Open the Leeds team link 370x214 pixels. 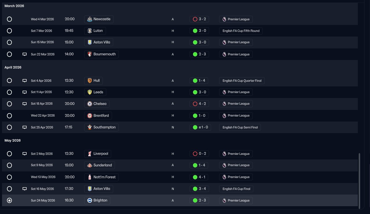(x=95, y=92)
